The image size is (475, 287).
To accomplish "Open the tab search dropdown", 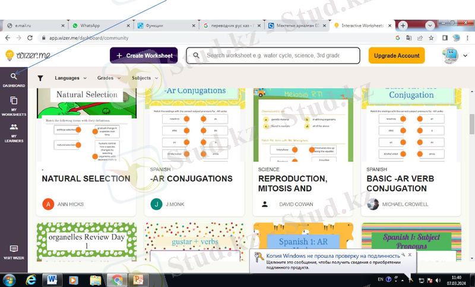I will point(429,26).
